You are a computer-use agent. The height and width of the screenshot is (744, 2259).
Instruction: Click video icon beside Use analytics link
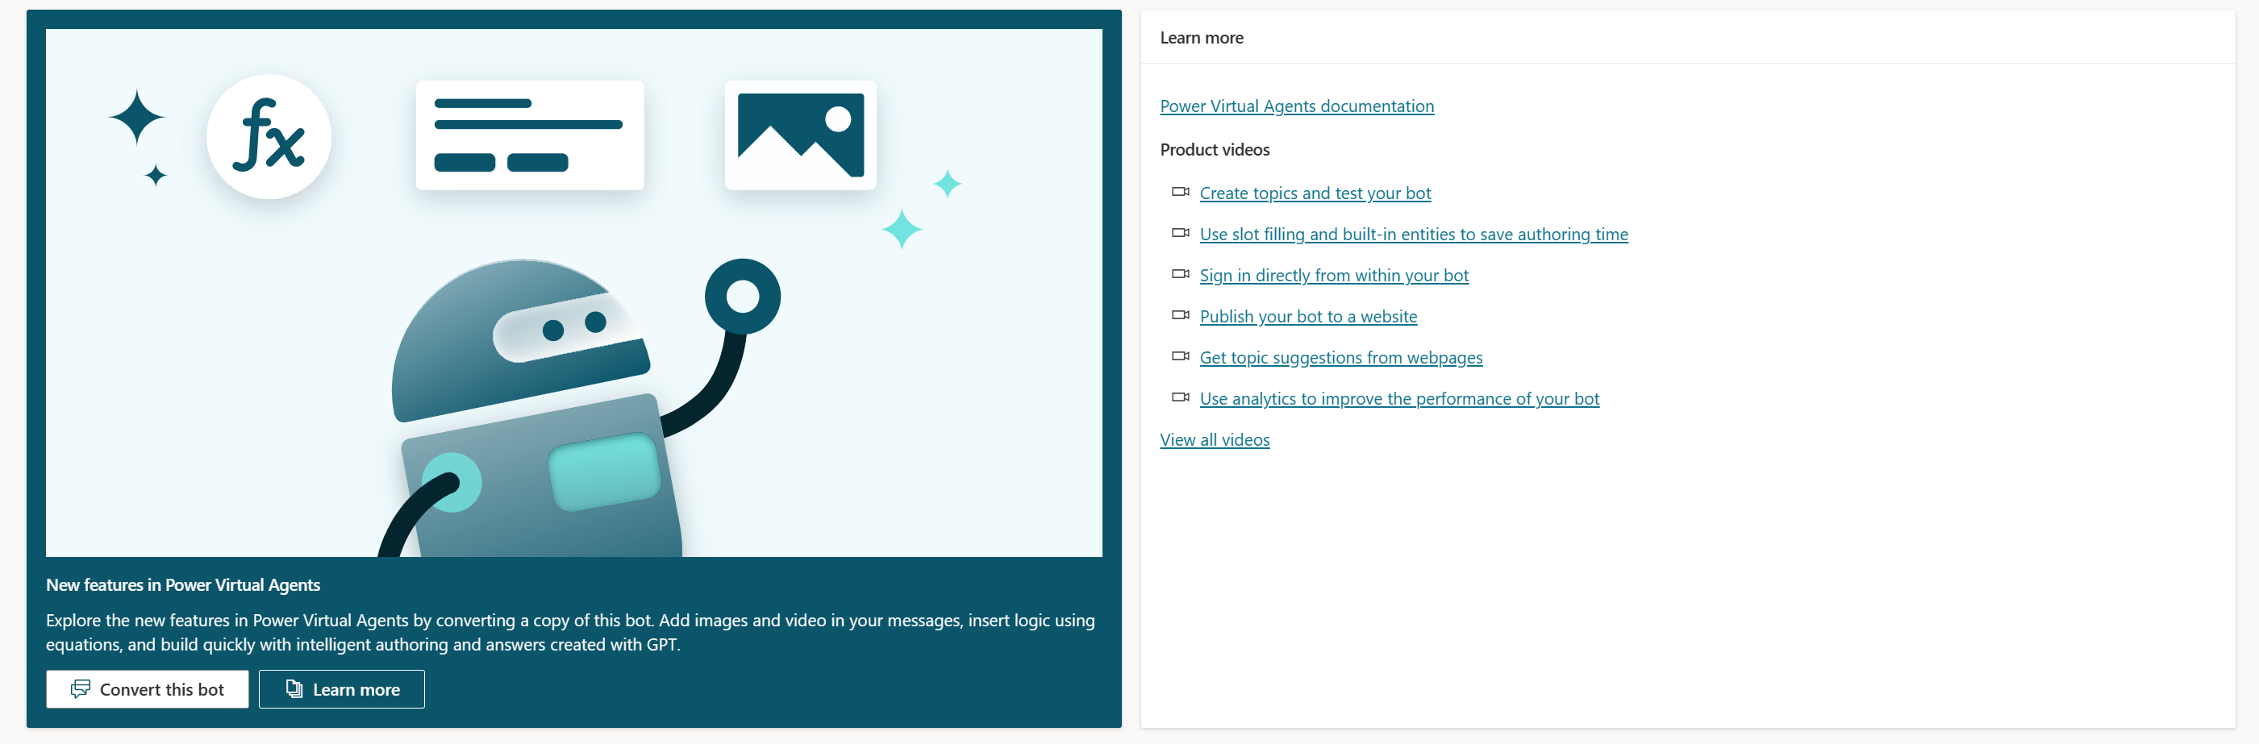pos(1181,398)
